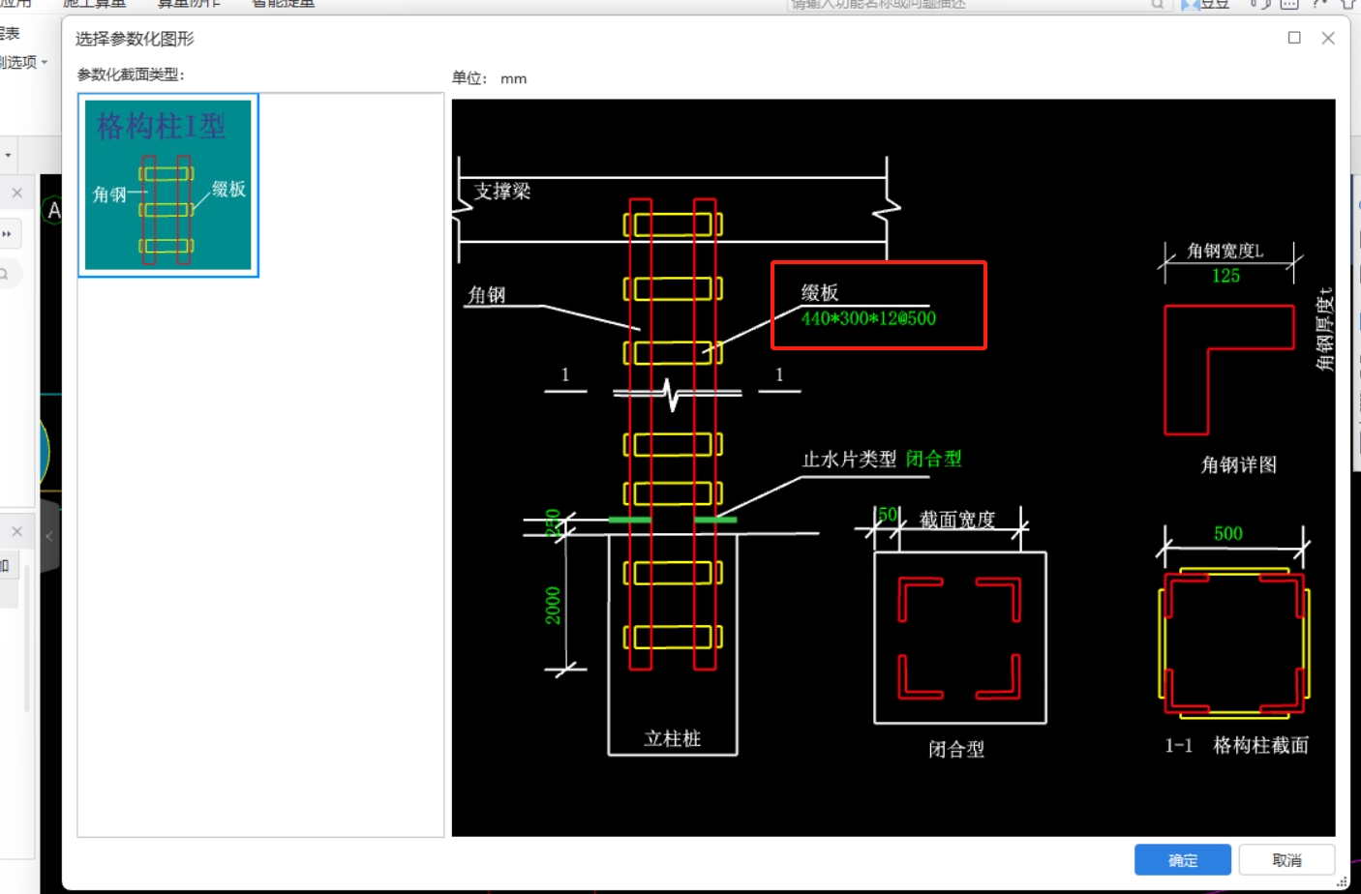Click the 角钢详图 caption
This screenshot has width=1361, height=894.
coord(1238,464)
